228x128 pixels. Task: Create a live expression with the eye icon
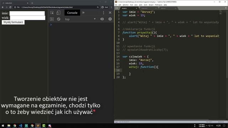pyautogui.click(x=102, y=19)
